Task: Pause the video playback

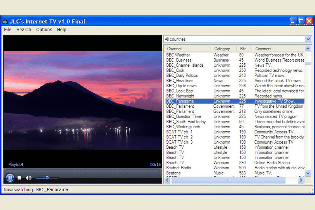Action: 10,178
